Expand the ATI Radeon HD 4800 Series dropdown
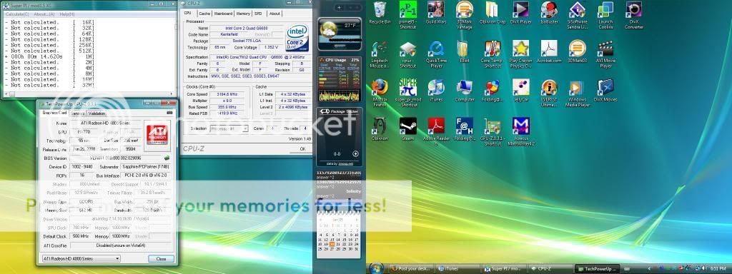Image resolution: width=732 pixels, height=274 pixels. 81,258
